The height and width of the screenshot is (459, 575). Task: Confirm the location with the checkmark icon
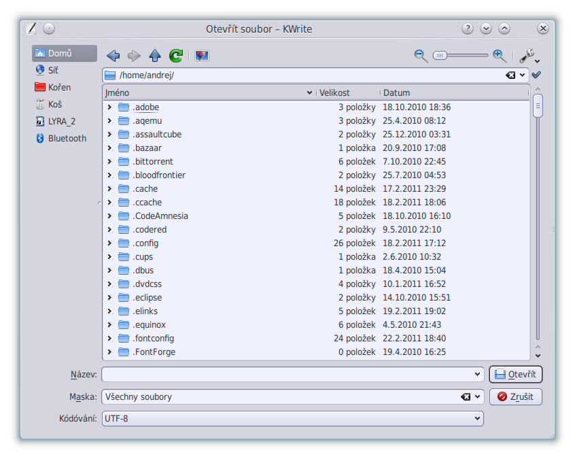536,75
